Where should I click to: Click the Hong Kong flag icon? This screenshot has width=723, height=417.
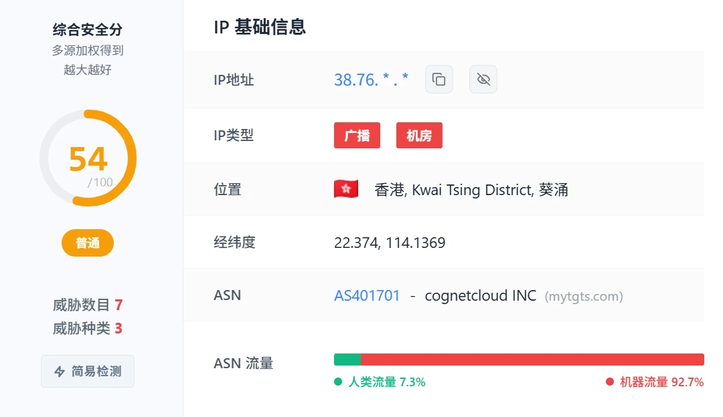coord(346,189)
